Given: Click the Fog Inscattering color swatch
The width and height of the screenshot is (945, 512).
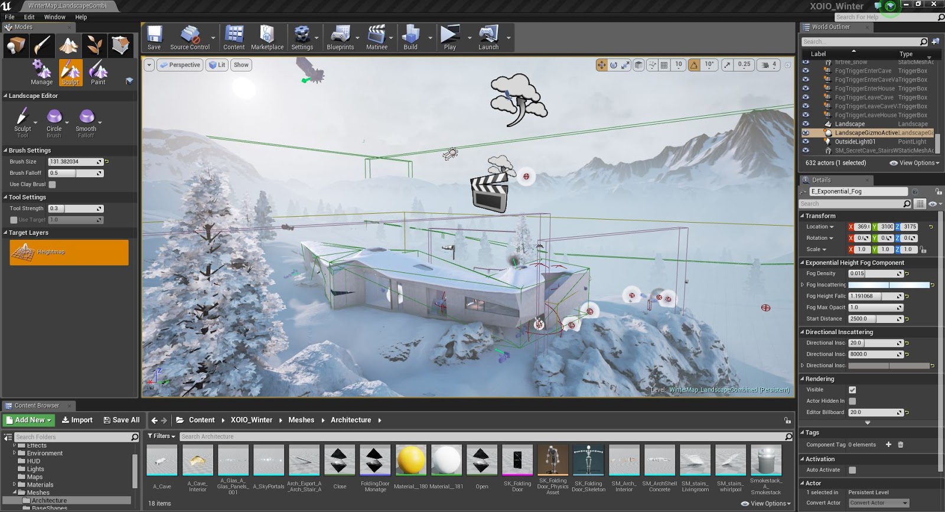Looking at the screenshot, I should tap(889, 285).
